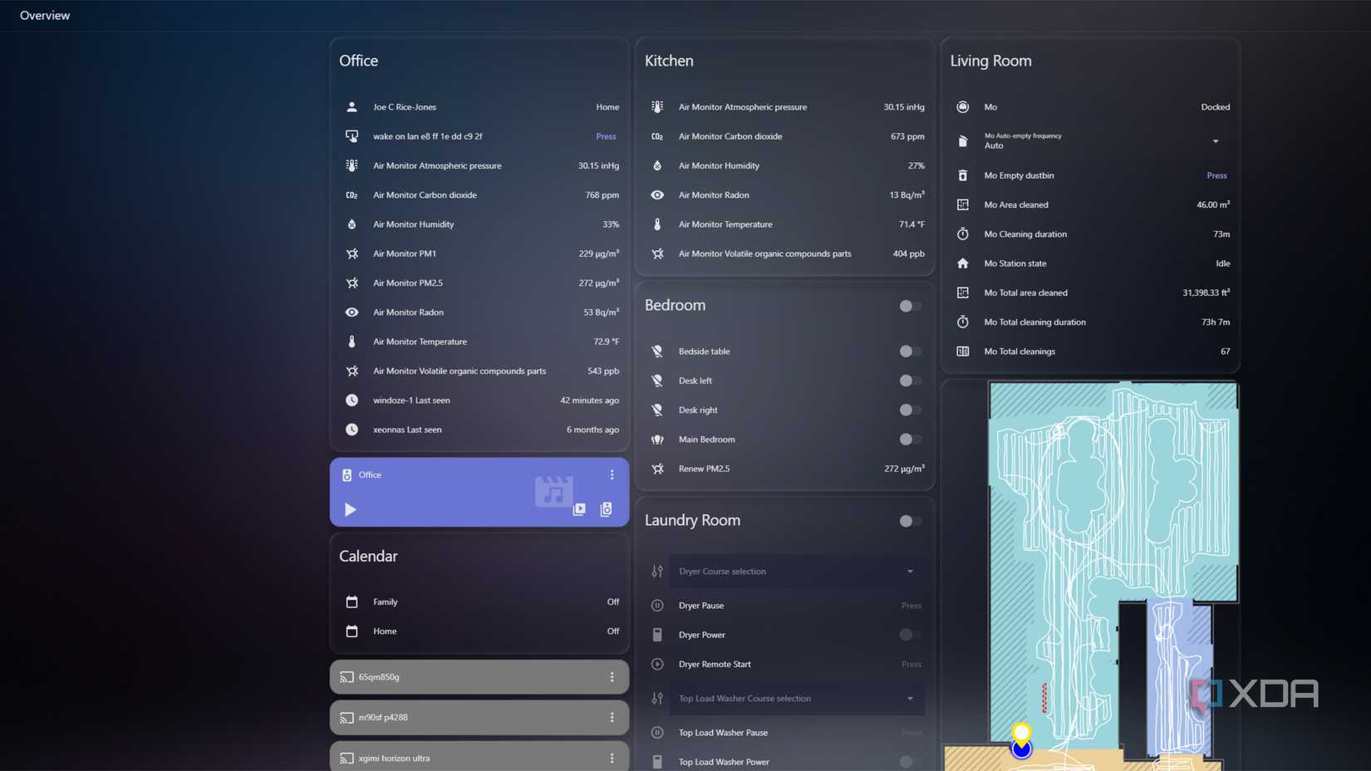Expand the Mo Auto-empty frequency dropdown

pos(1216,141)
